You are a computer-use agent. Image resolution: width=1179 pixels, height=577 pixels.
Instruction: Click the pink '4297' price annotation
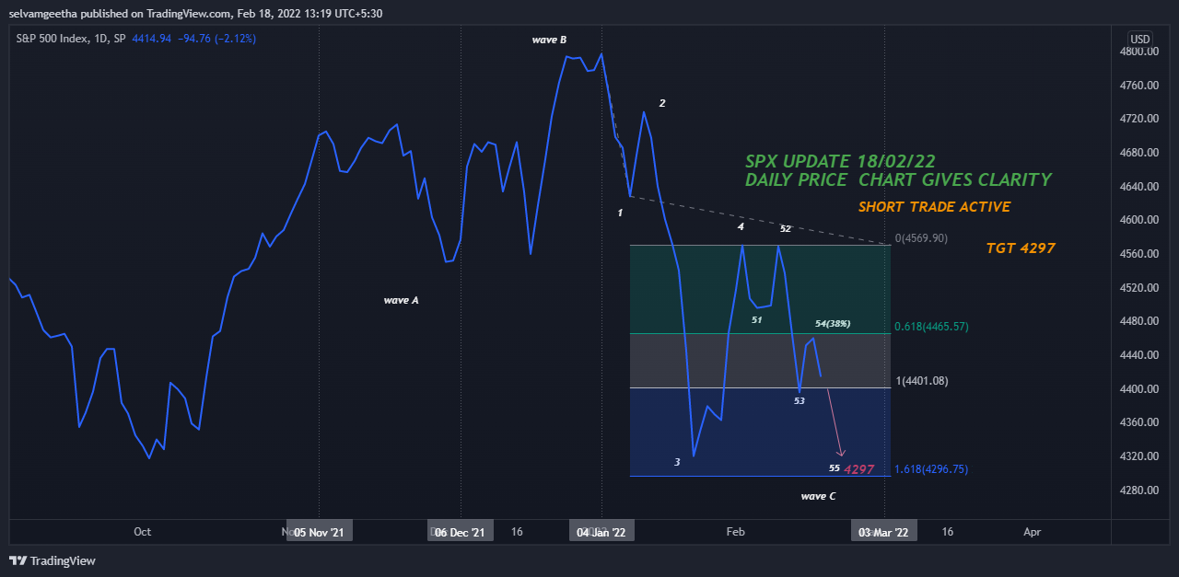click(x=859, y=469)
